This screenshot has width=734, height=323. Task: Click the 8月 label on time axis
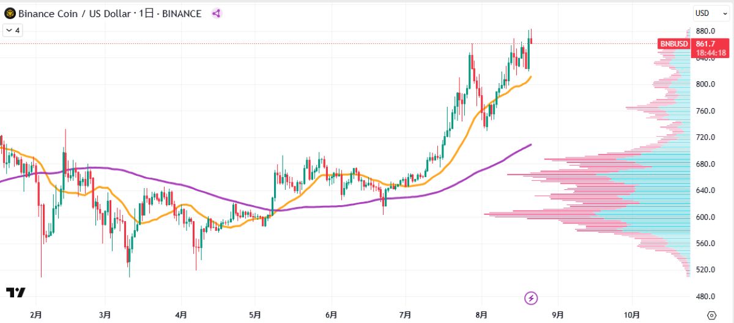(x=481, y=315)
